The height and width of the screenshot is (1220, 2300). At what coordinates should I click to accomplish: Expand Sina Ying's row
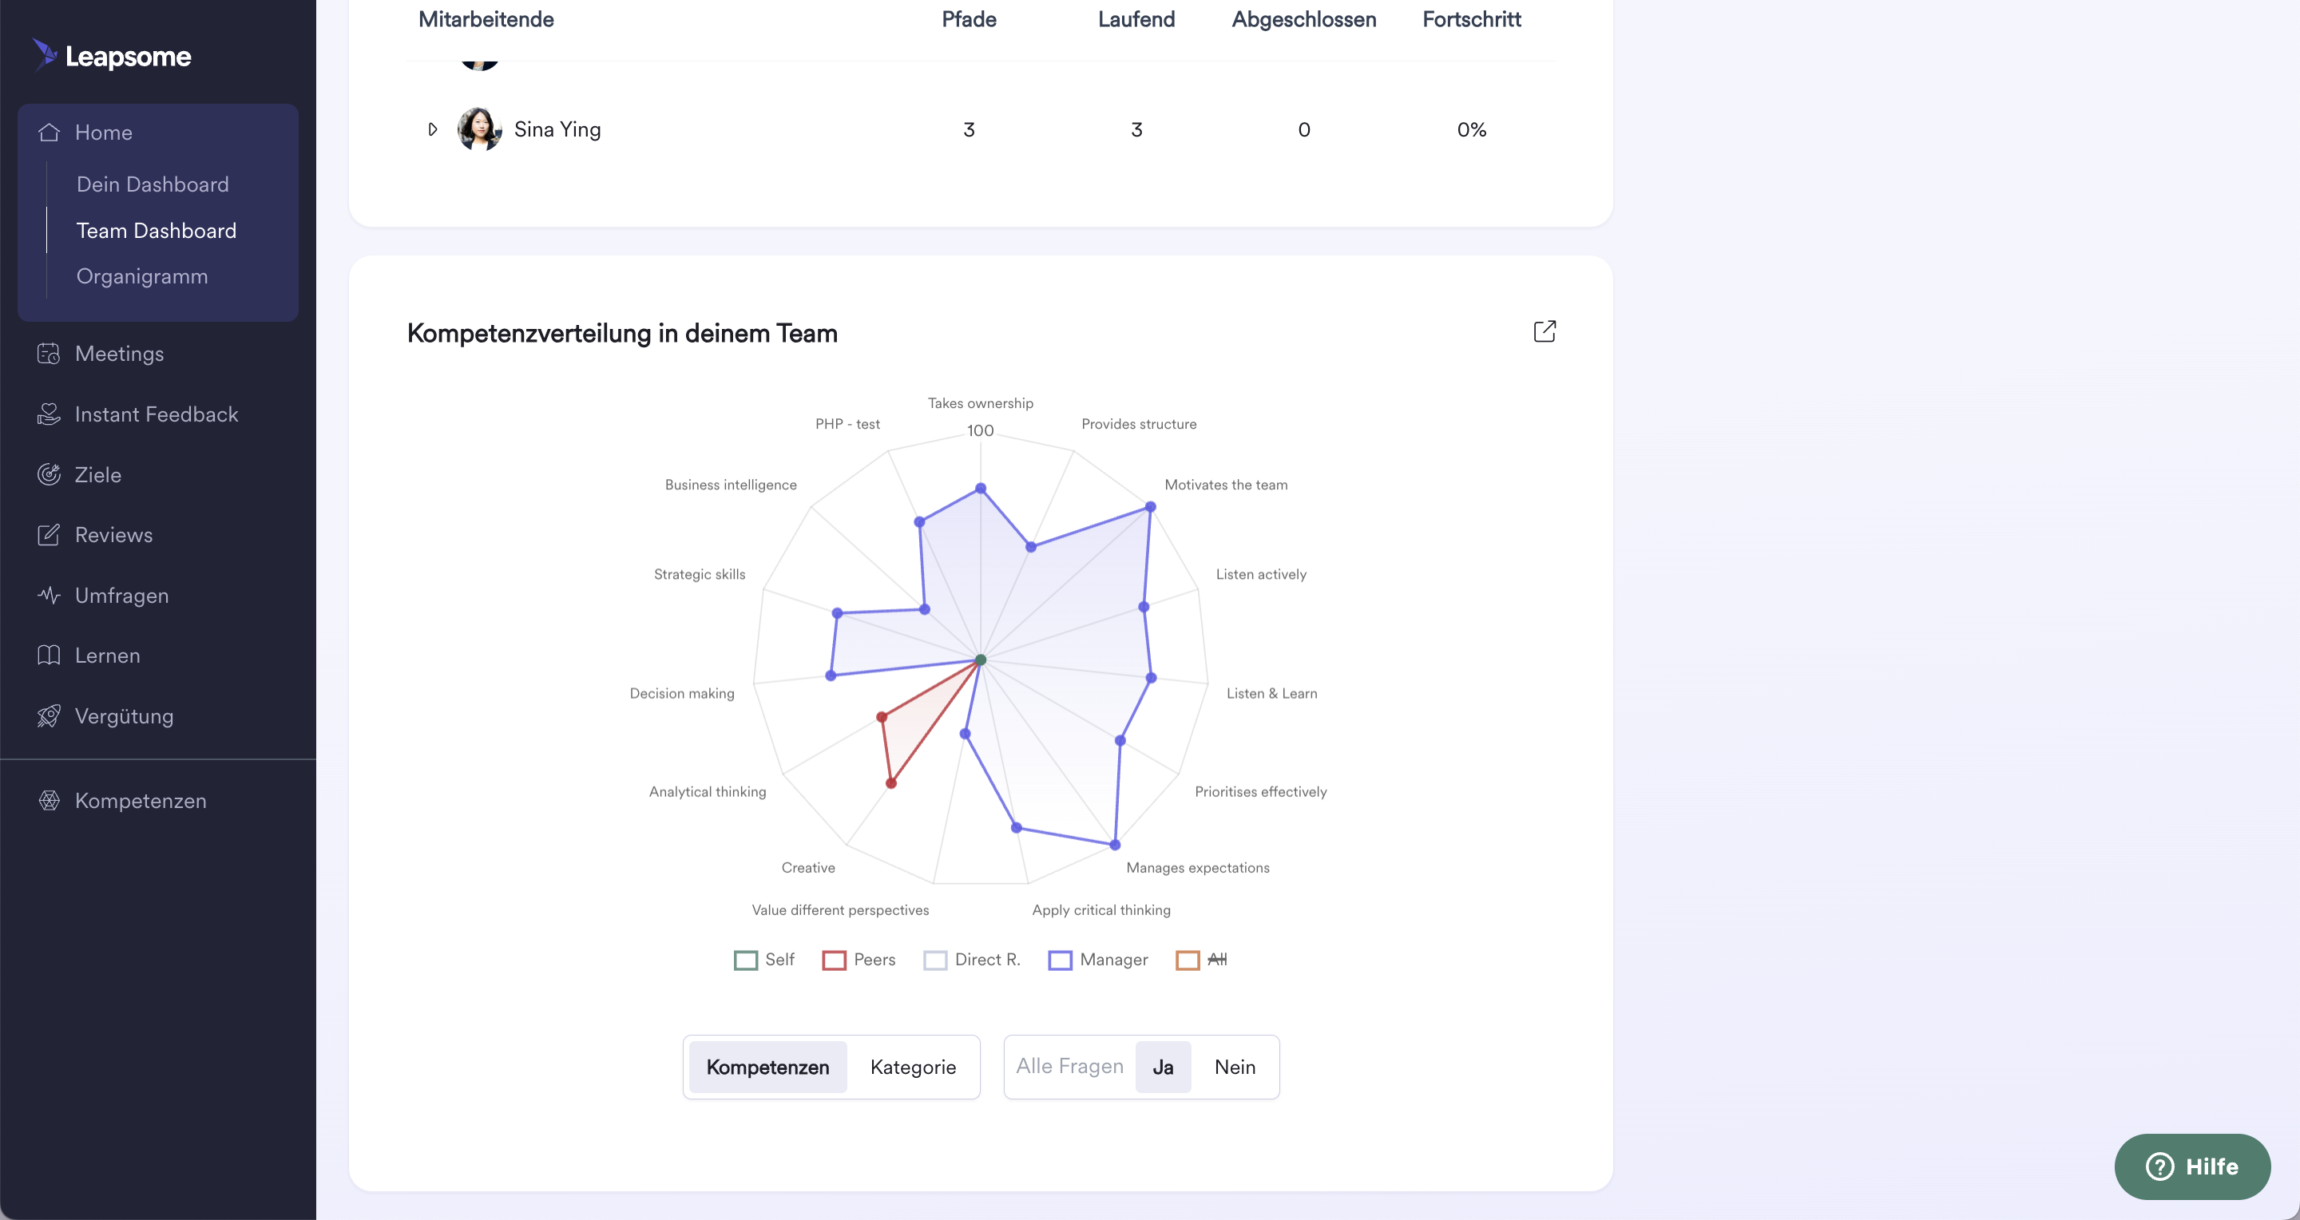click(433, 129)
